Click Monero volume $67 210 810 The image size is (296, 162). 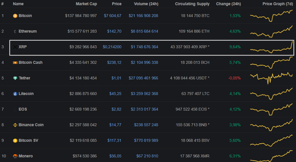[147, 156]
